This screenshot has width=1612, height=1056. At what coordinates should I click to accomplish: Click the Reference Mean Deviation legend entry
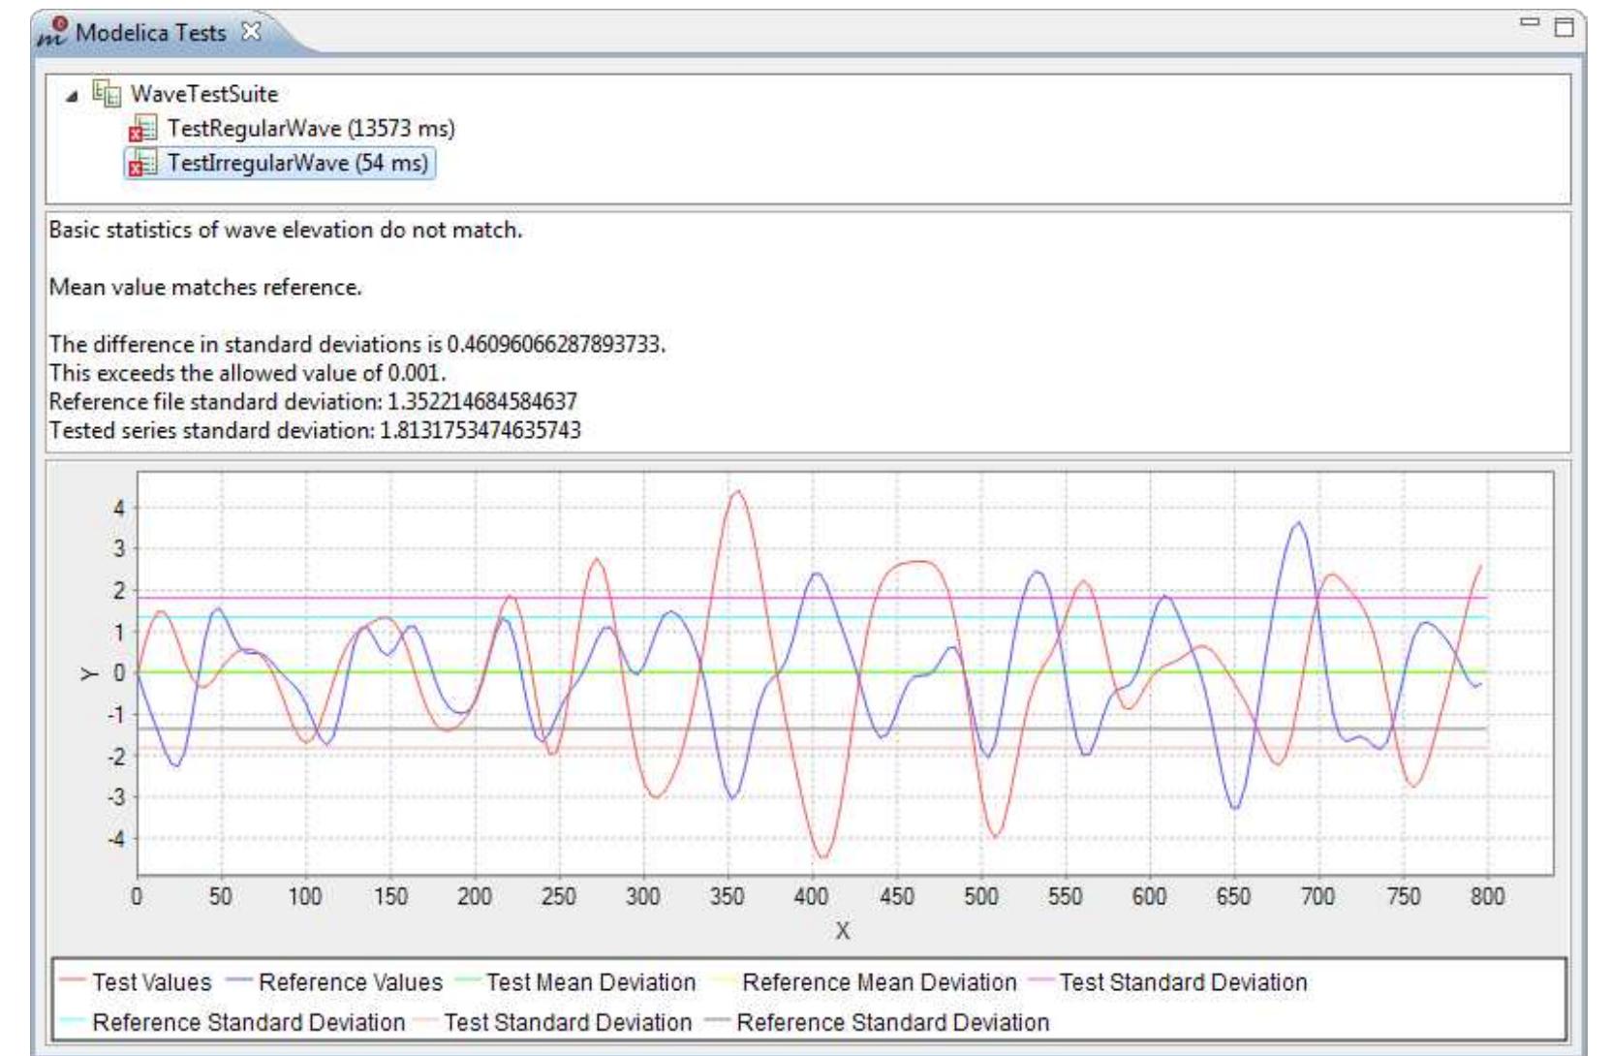point(863,982)
